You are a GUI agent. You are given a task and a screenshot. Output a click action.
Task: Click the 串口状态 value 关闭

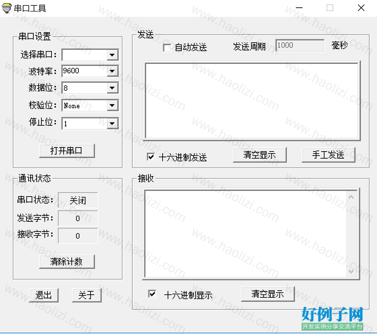point(78,200)
